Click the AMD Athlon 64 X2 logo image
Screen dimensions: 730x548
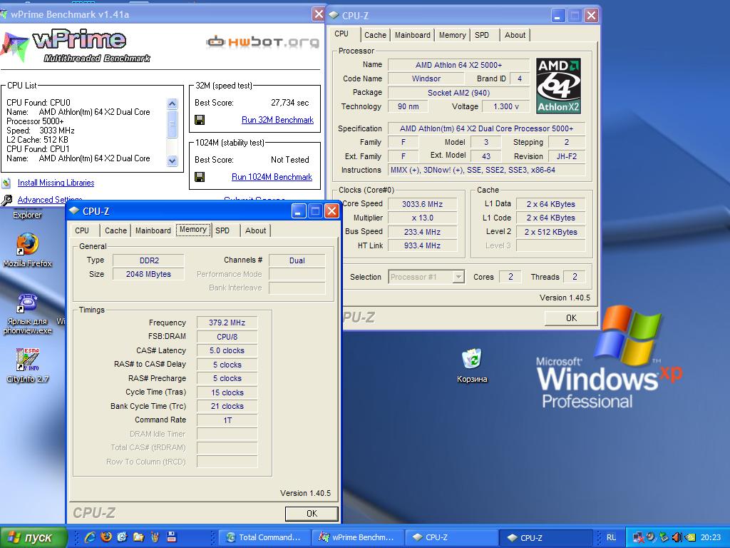(x=558, y=86)
